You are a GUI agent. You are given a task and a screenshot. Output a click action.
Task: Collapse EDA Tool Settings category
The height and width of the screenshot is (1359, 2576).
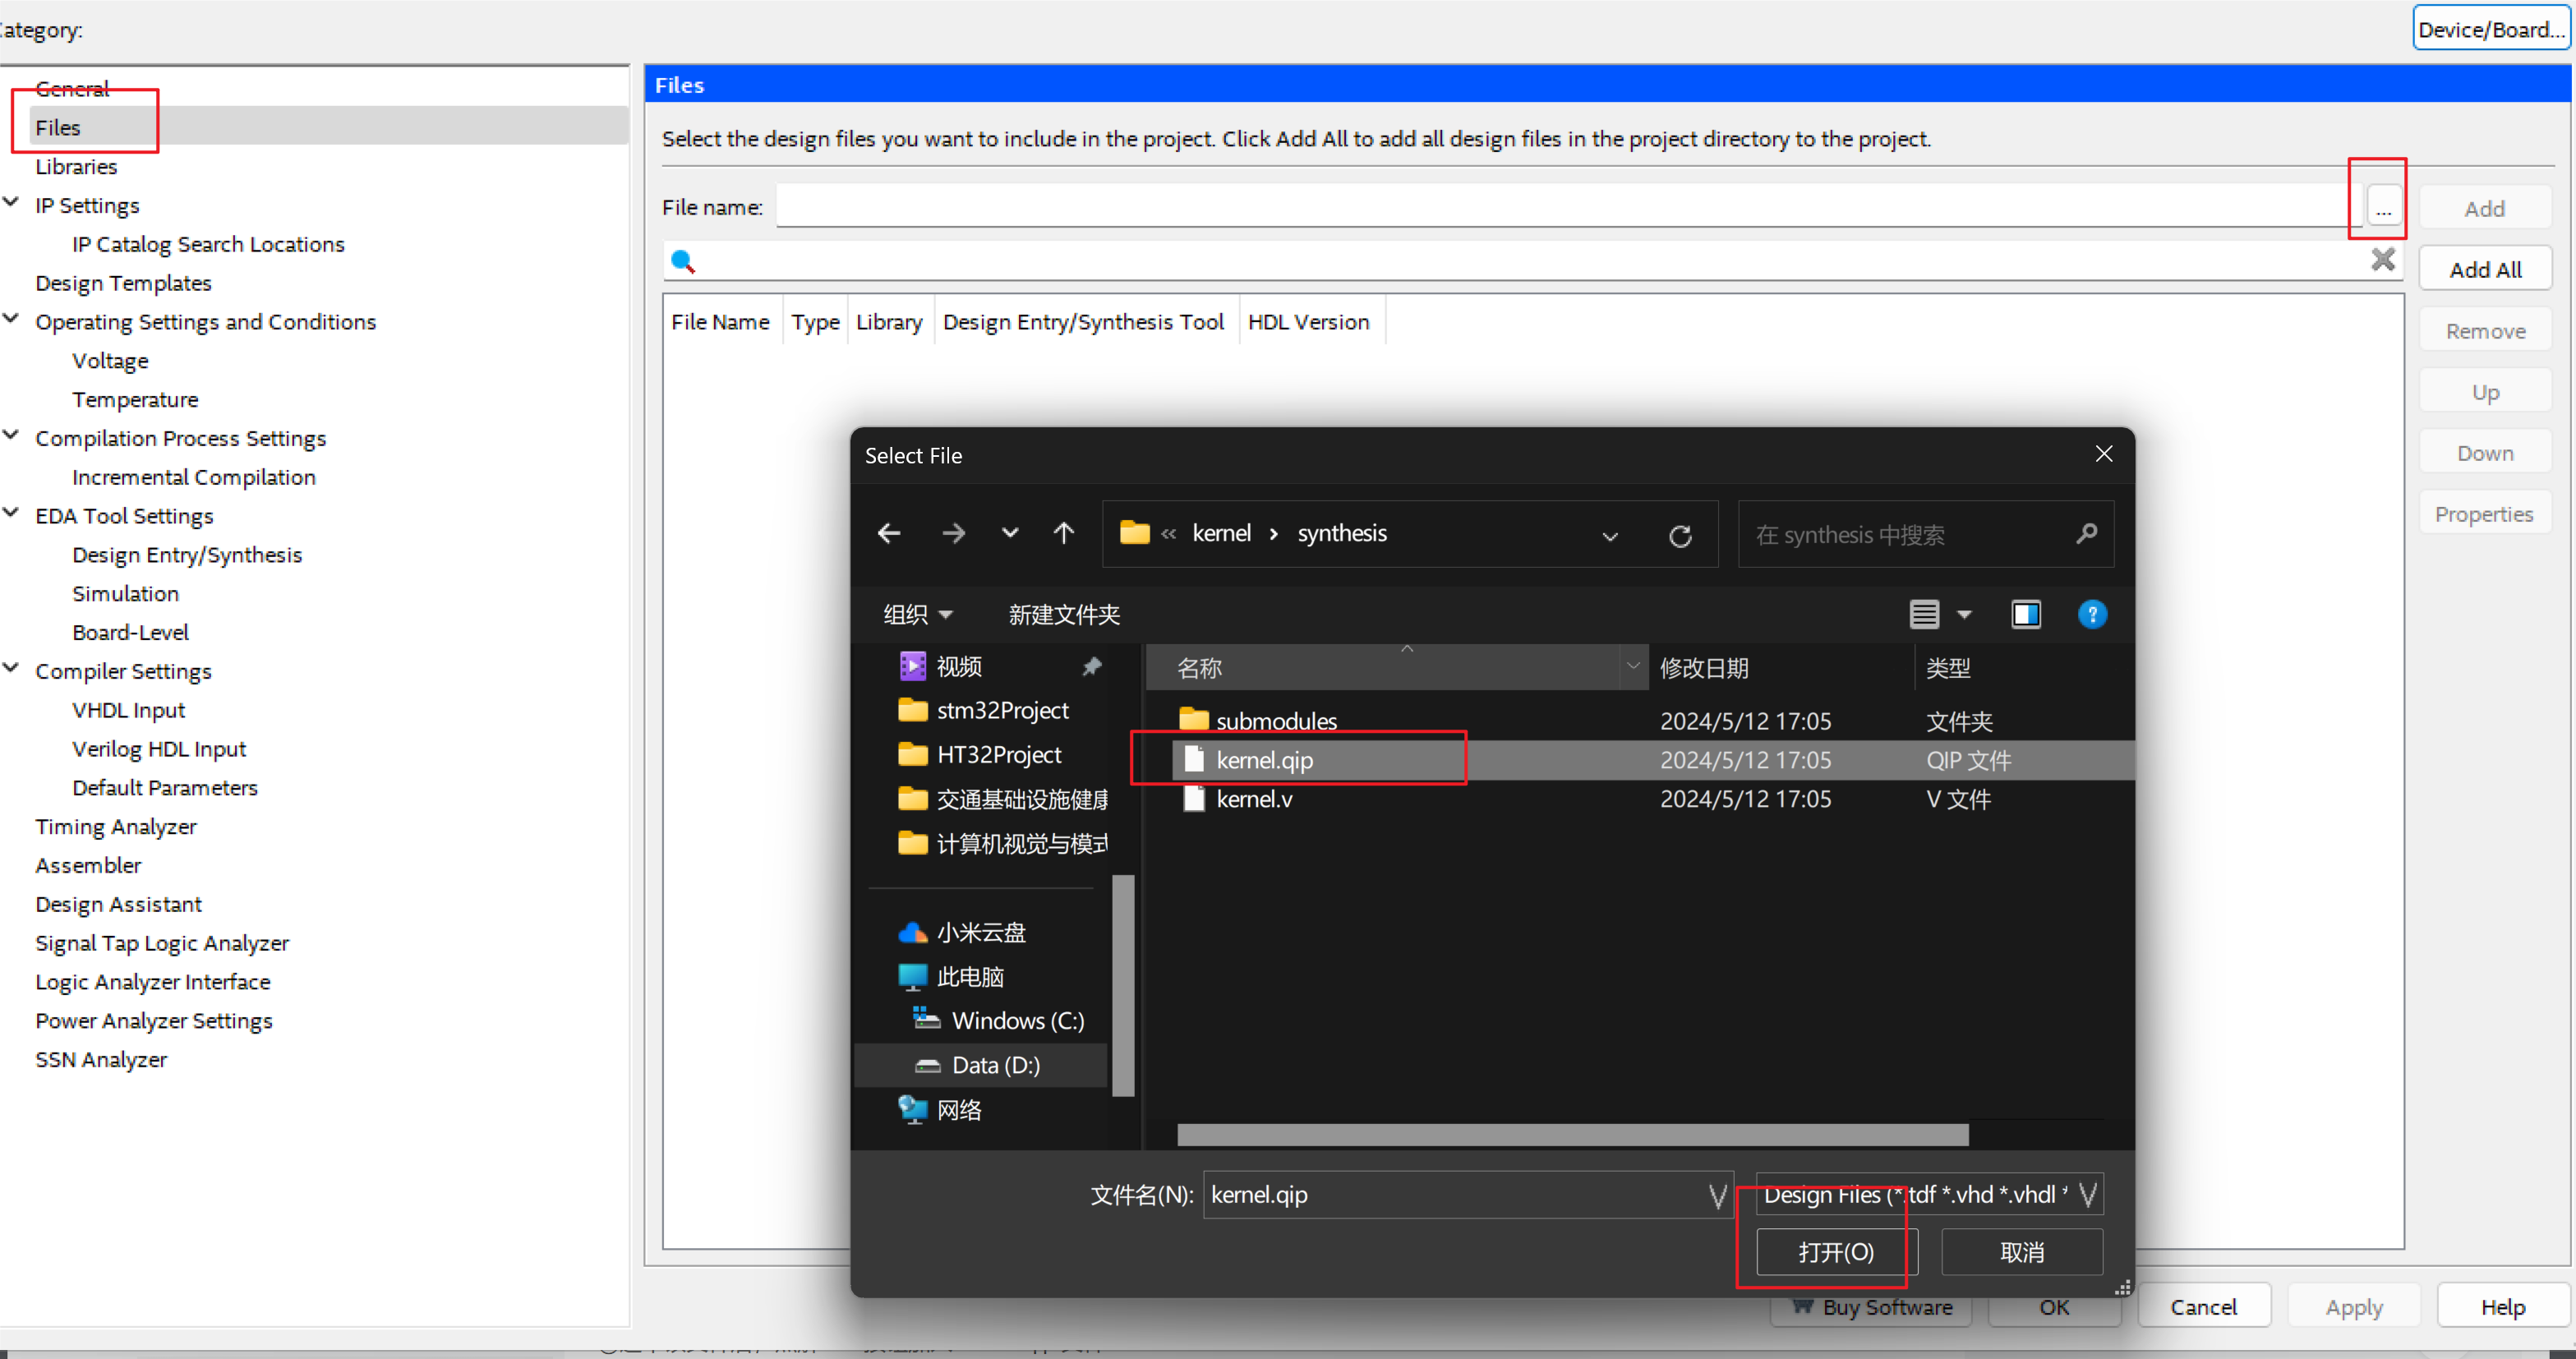tap(11, 513)
